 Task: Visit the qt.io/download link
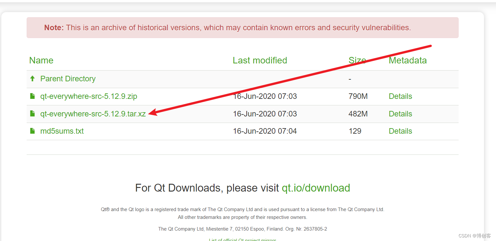click(316, 188)
